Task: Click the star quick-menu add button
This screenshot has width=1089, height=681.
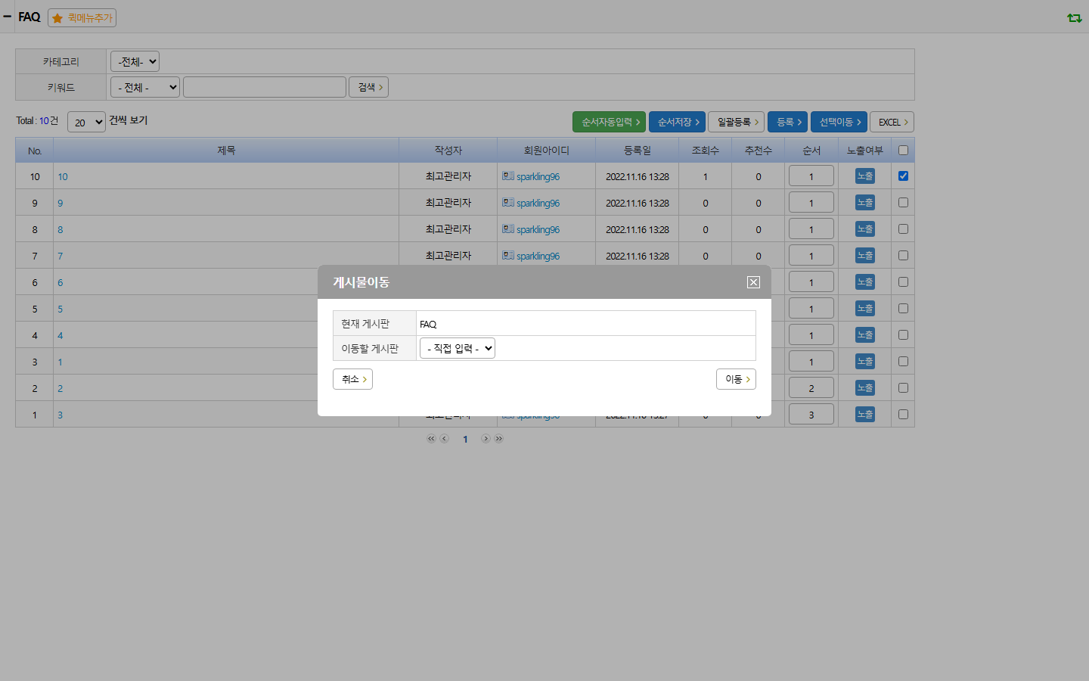Action: pos(82,17)
